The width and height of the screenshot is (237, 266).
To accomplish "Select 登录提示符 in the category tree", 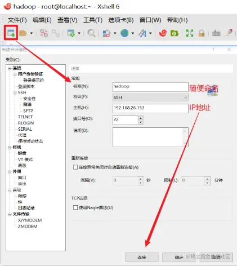I will tap(34, 81).
